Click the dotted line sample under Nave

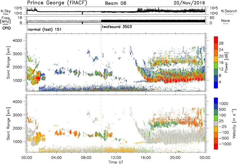[225, 24]
